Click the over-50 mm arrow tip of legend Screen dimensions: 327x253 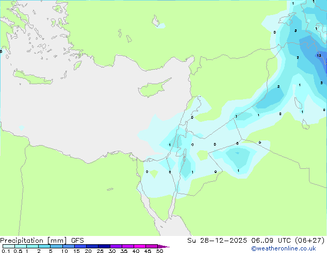click(x=163, y=246)
